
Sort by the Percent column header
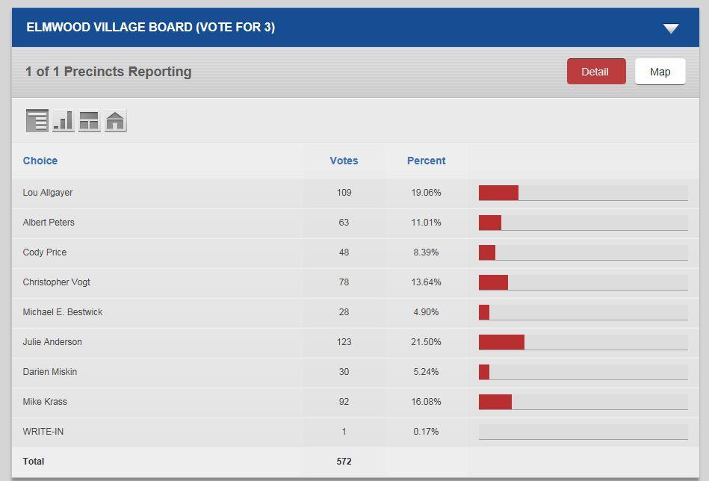pyautogui.click(x=426, y=161)
